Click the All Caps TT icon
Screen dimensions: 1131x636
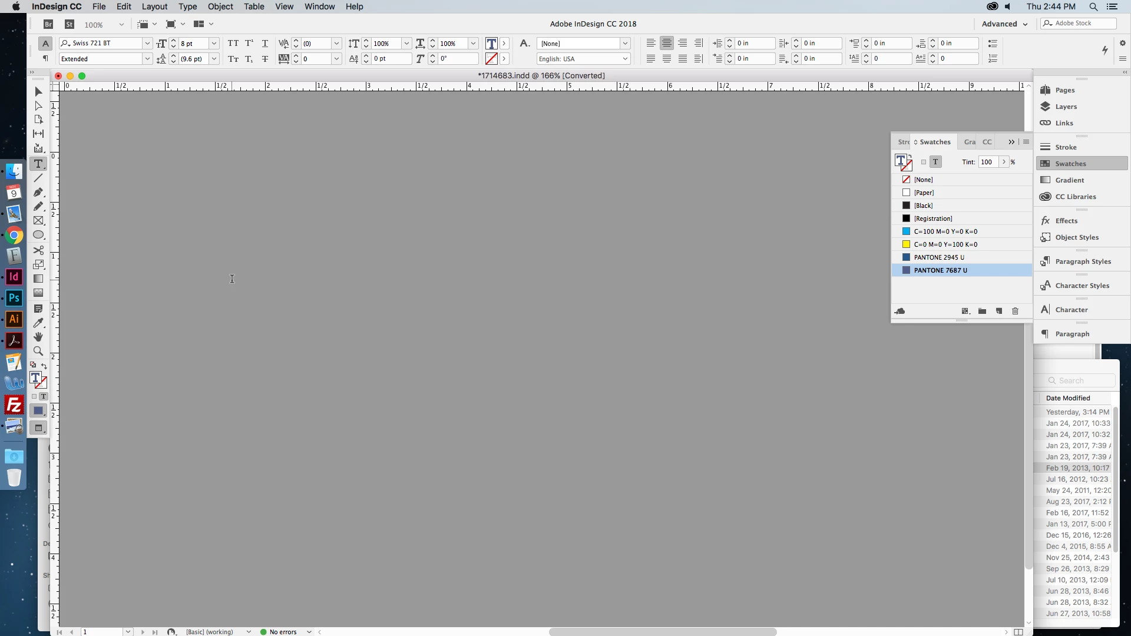[x=233, y=44]
